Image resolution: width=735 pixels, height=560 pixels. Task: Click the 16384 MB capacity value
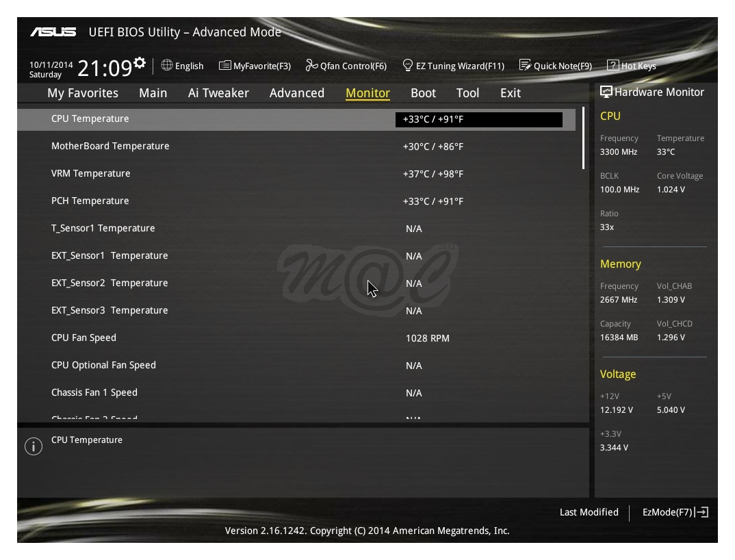[619, 338]
